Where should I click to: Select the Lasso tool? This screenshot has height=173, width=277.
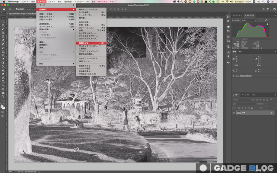pyautogui.click(x=3, y=25)
